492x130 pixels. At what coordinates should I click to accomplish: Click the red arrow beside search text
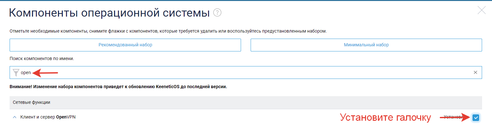click(45, 73)
